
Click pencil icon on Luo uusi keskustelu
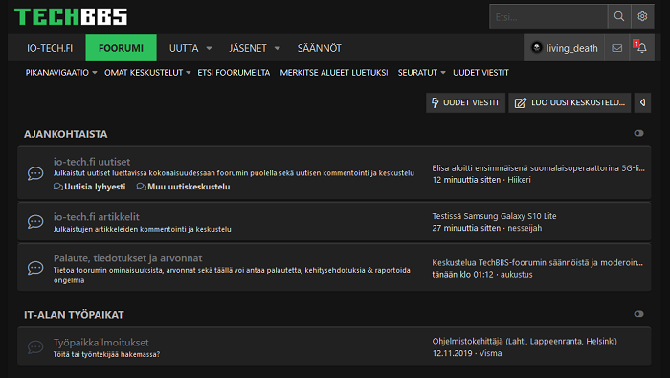[x=520, y=103]
